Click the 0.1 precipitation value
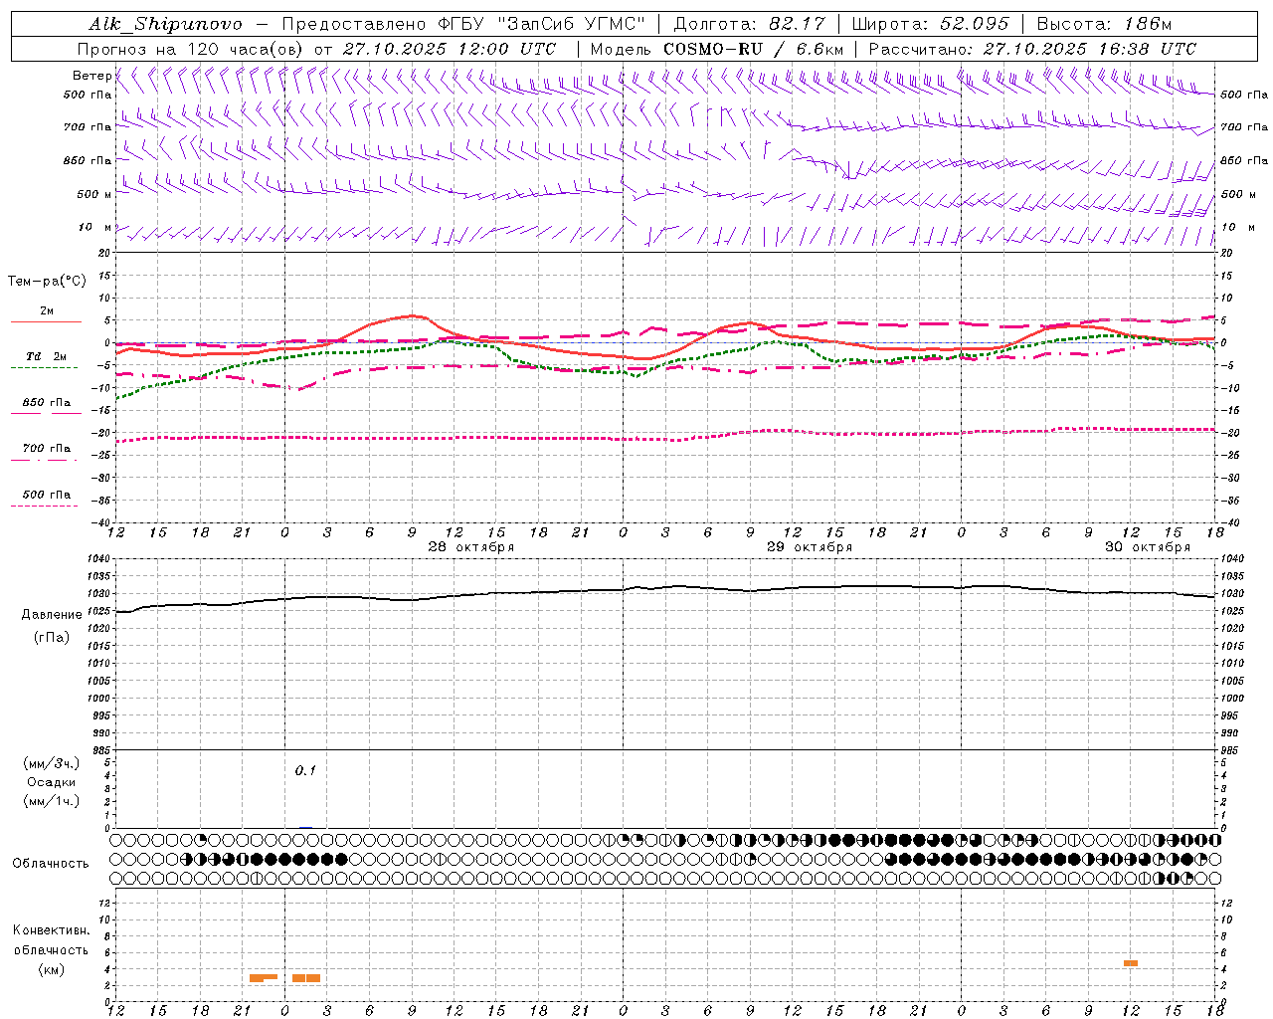Viewport: 1273px width, 1019px height. (x=305, y=770)
